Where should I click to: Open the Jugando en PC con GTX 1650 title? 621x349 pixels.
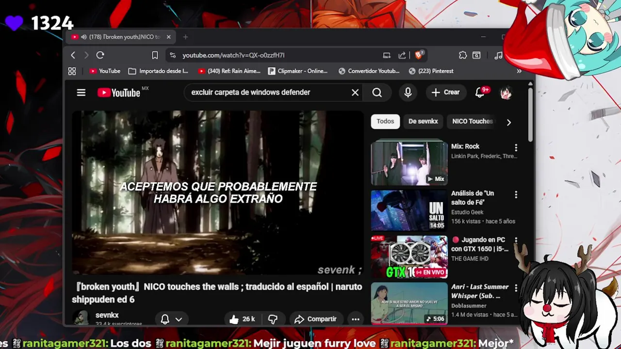(480, 244)
